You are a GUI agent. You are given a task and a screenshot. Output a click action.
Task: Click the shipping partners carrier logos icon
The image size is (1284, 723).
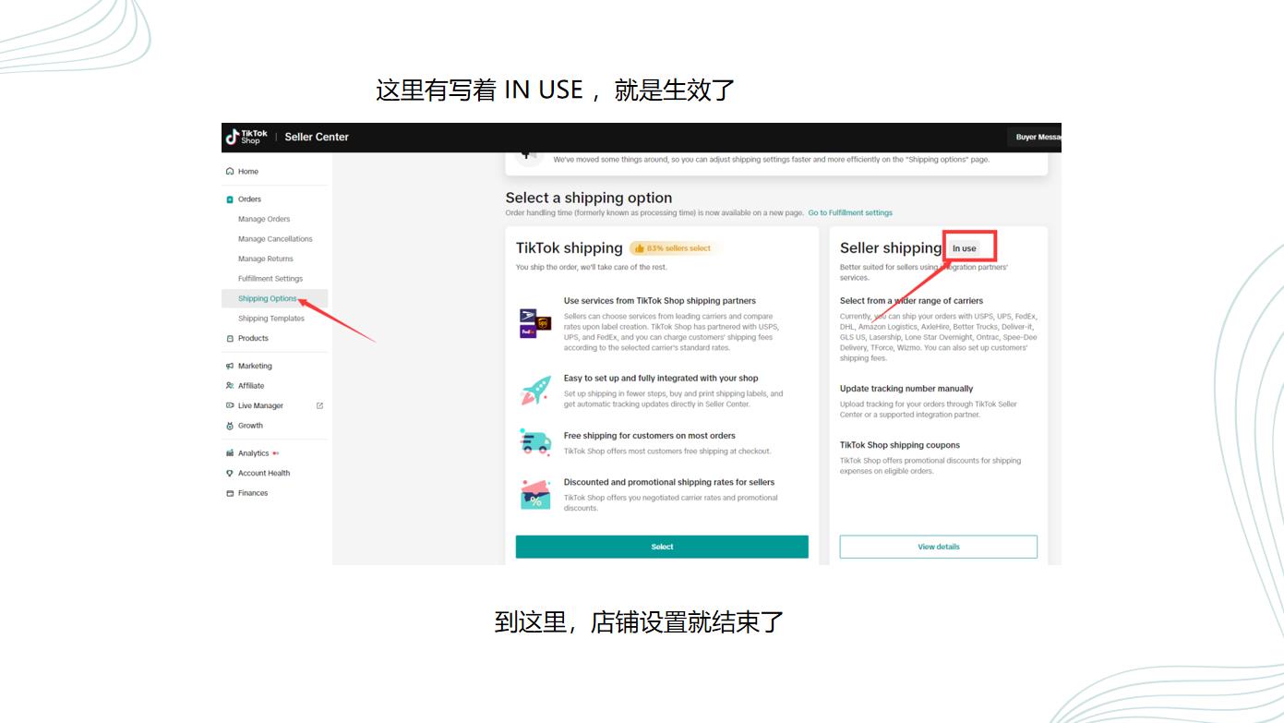pyautogui.click(x=535, y=323)
